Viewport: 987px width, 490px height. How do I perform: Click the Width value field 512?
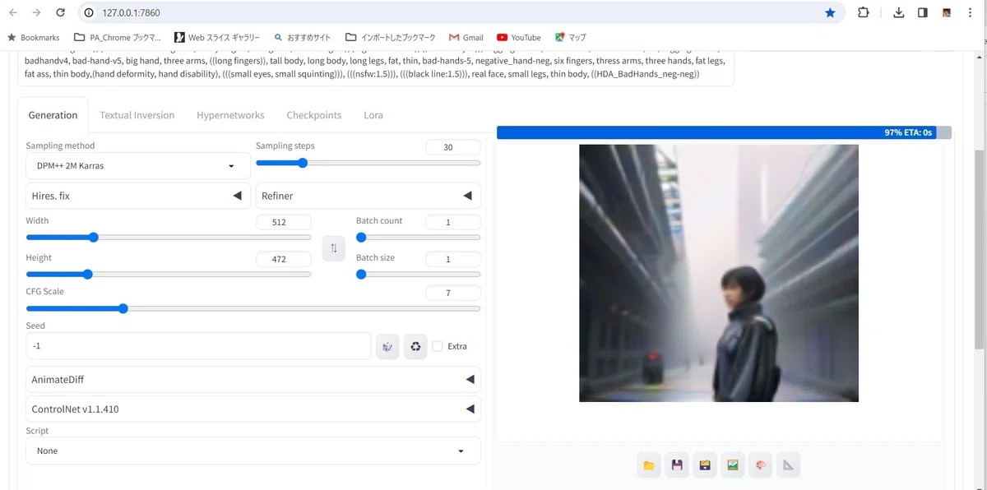pos(284,222)
